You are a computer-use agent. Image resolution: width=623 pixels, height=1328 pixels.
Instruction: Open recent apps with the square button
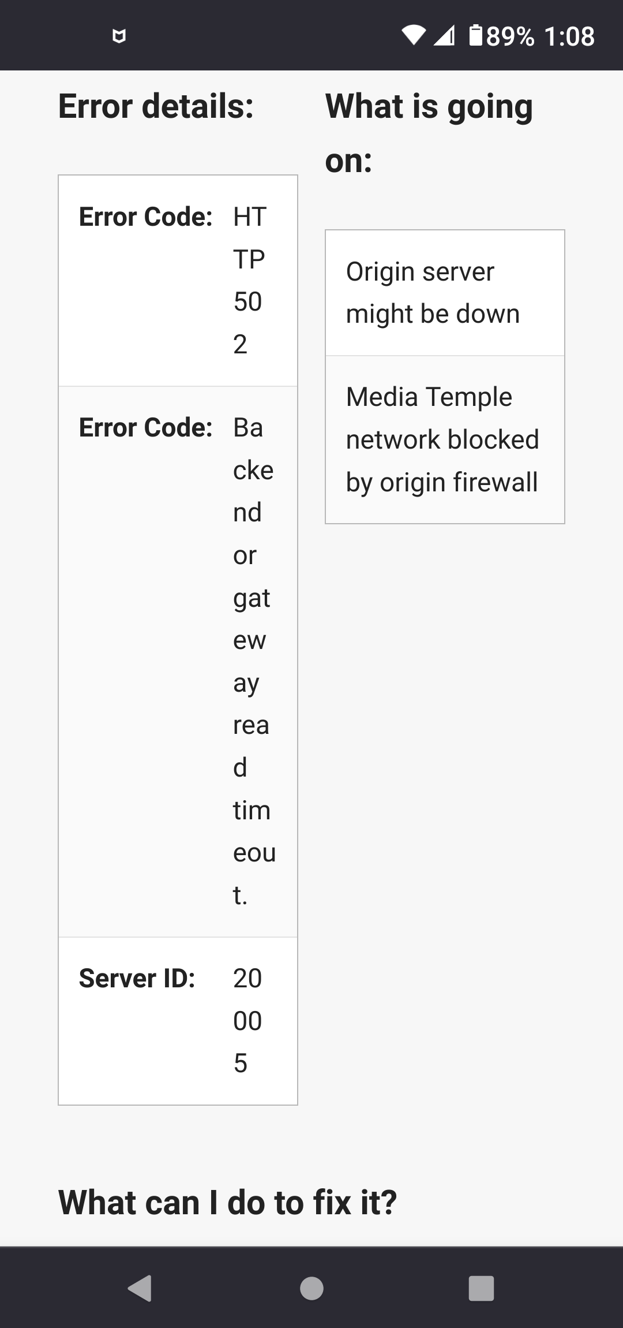point(481,1288)
